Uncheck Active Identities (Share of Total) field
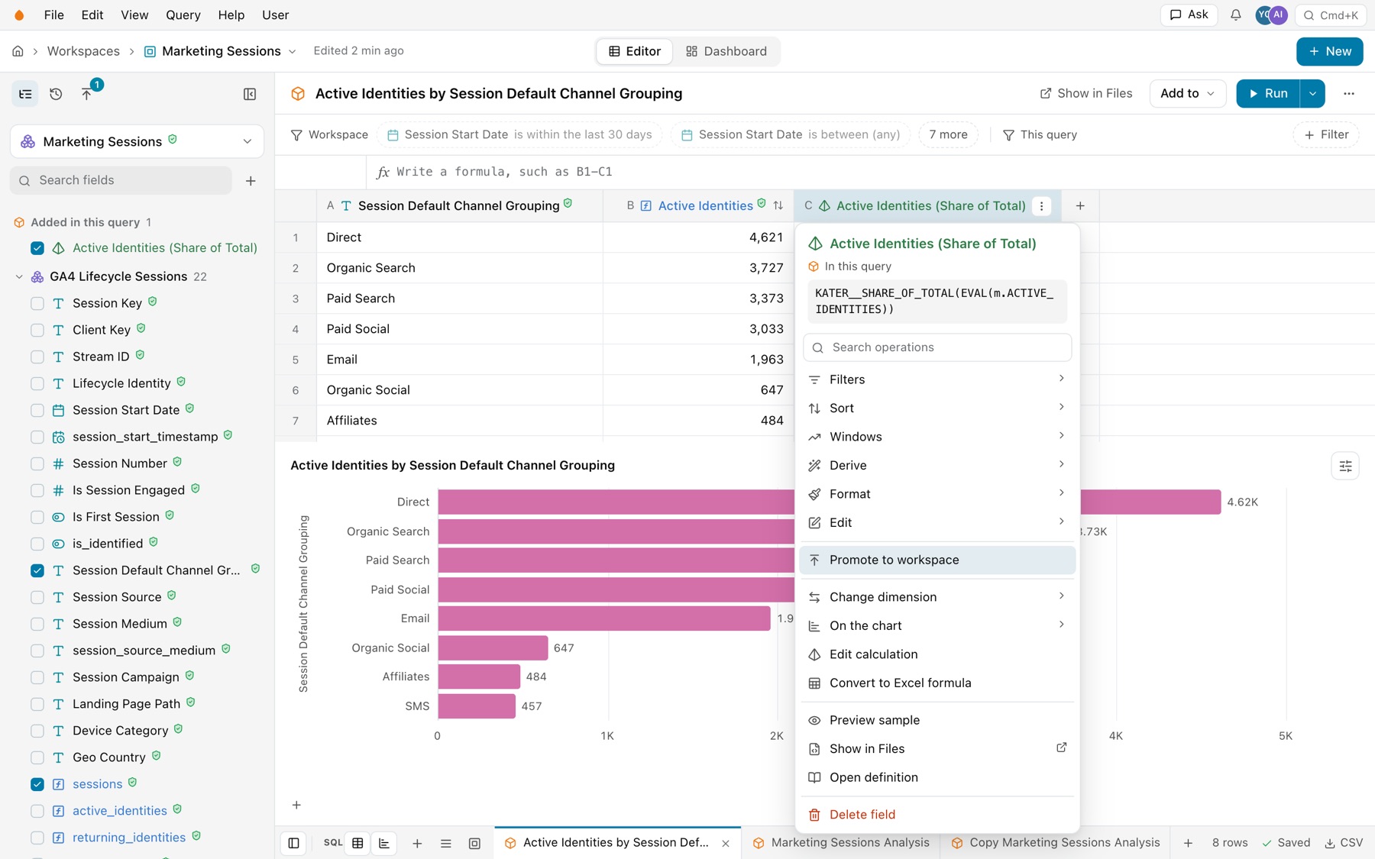 point(37,248)
